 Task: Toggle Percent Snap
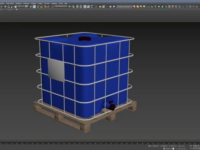45,7
